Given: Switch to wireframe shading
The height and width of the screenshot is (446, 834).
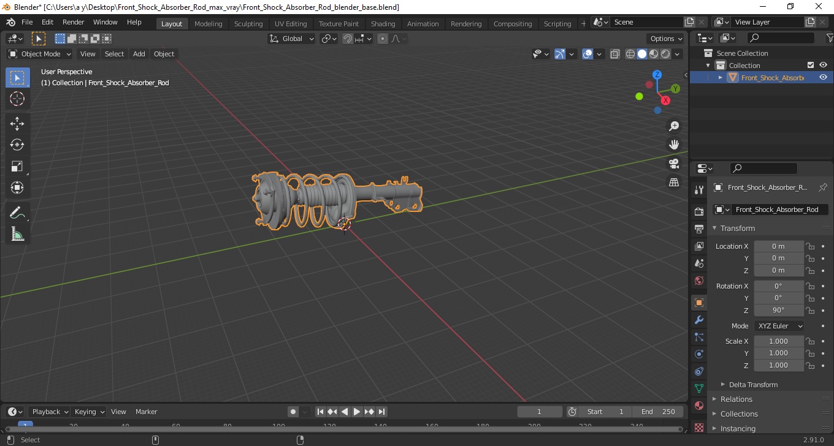Looking at the screenshot, I should click(630, 54).
